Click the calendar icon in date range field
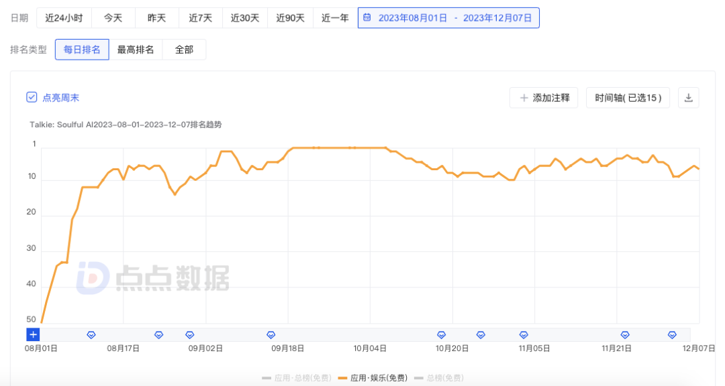This screenshot has width=725, height=386. coord(367,18)
